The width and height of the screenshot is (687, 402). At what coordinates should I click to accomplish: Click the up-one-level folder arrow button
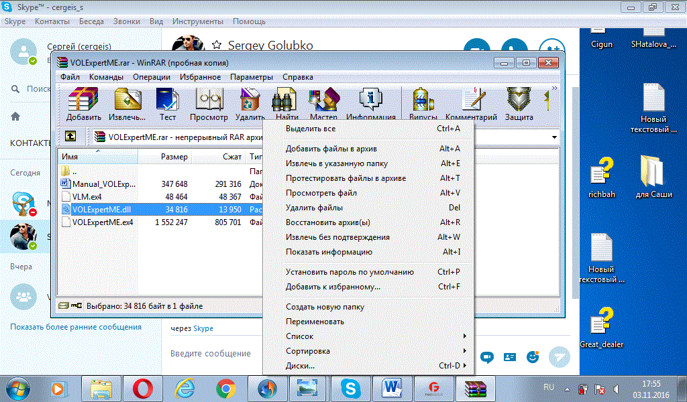coord(70,136)
